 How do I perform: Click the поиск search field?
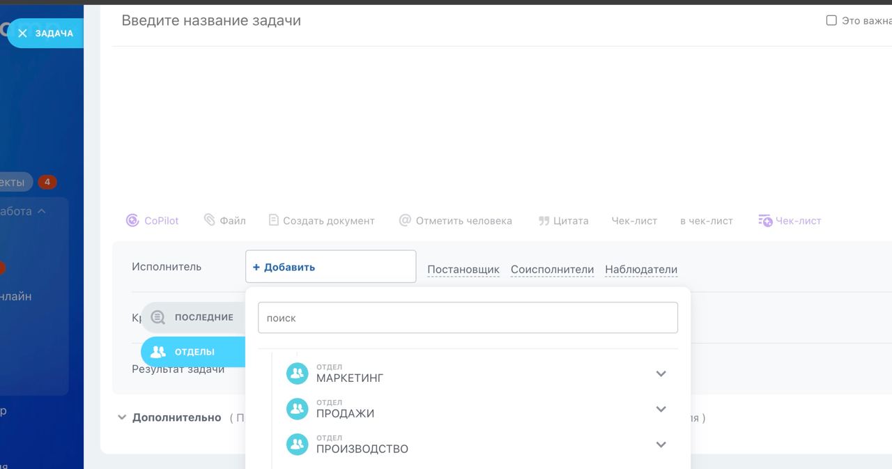coord(468,318)
